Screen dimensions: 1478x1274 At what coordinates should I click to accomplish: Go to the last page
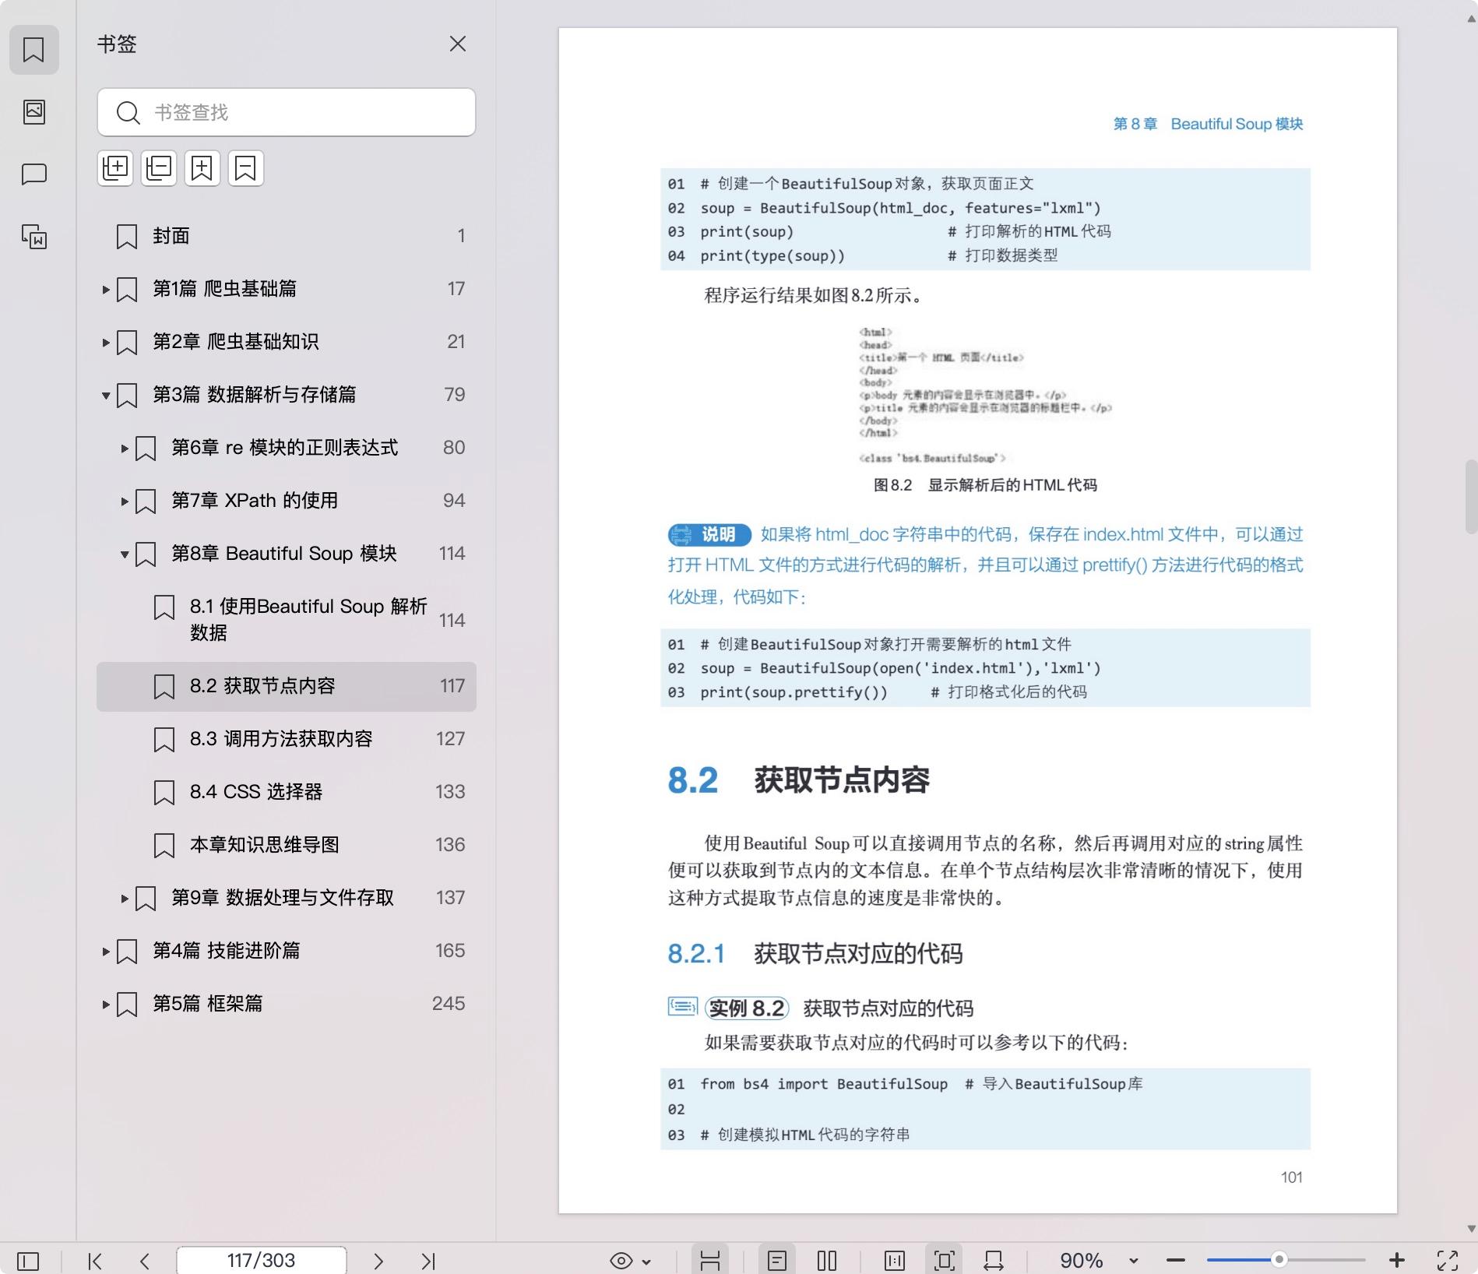tap(428, 1261)
